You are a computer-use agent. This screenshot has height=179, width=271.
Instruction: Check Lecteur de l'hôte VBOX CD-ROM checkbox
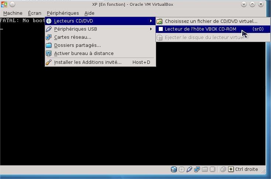pyautogui.click(x=161, y=29)
